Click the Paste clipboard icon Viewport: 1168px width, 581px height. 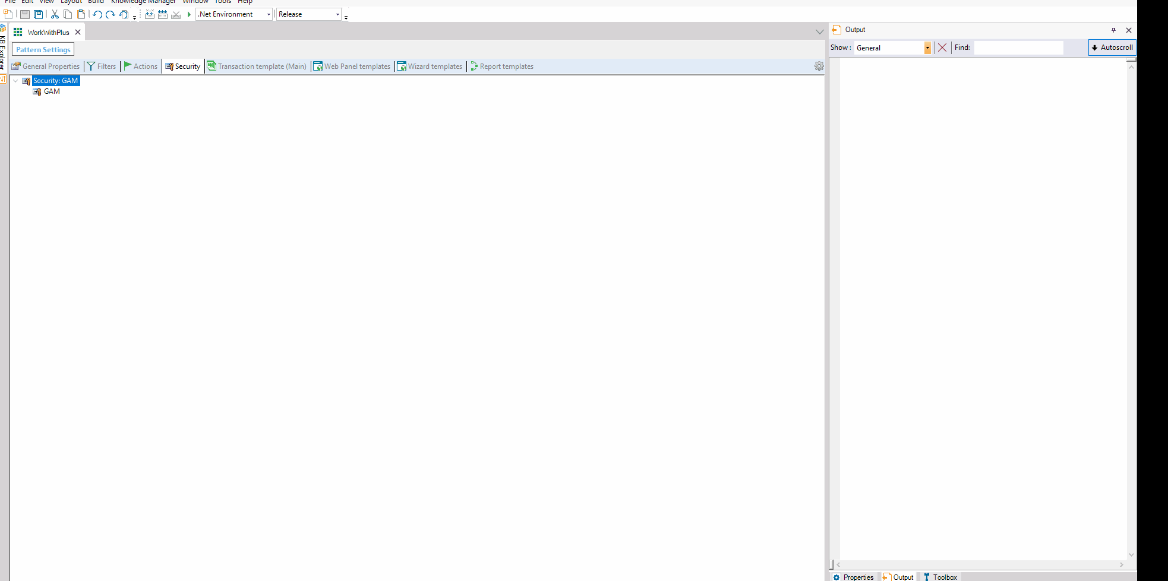pos(81,14)
